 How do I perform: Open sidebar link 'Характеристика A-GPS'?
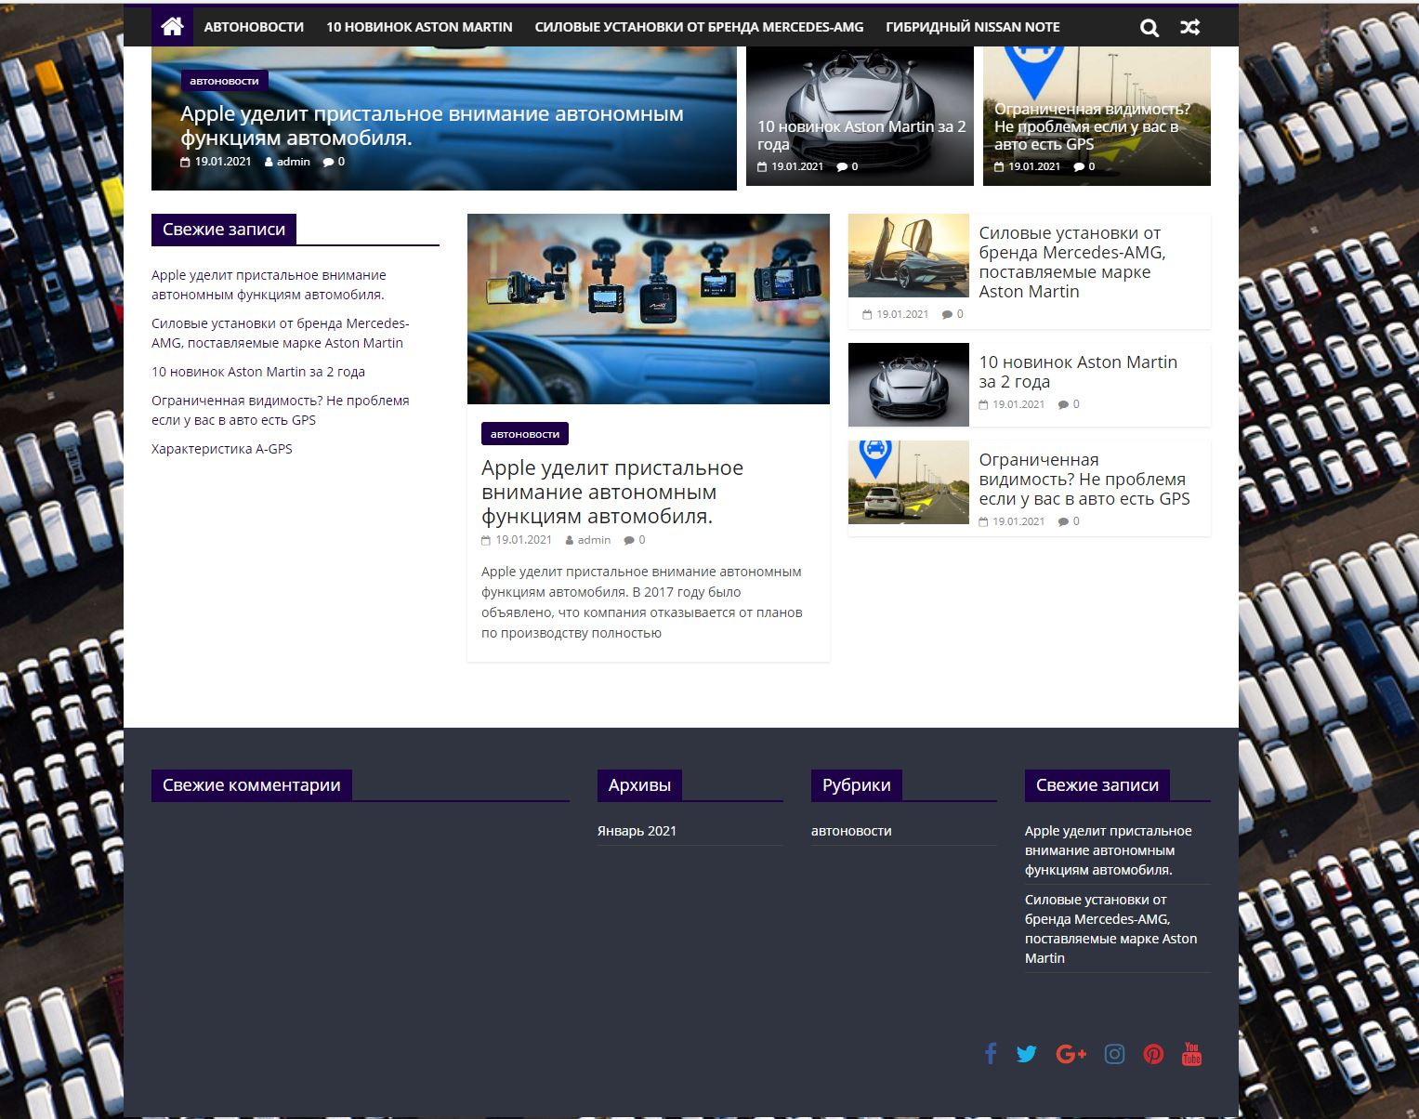click(221, 449)
